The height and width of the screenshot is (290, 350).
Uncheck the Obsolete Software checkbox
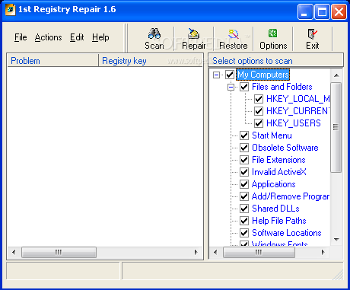pos(244,148)
